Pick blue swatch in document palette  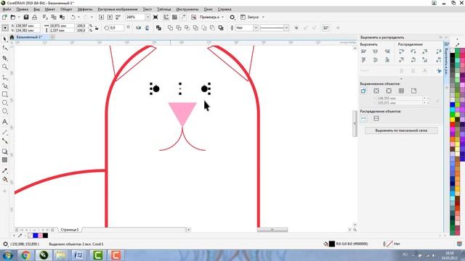tap(36, 236)
